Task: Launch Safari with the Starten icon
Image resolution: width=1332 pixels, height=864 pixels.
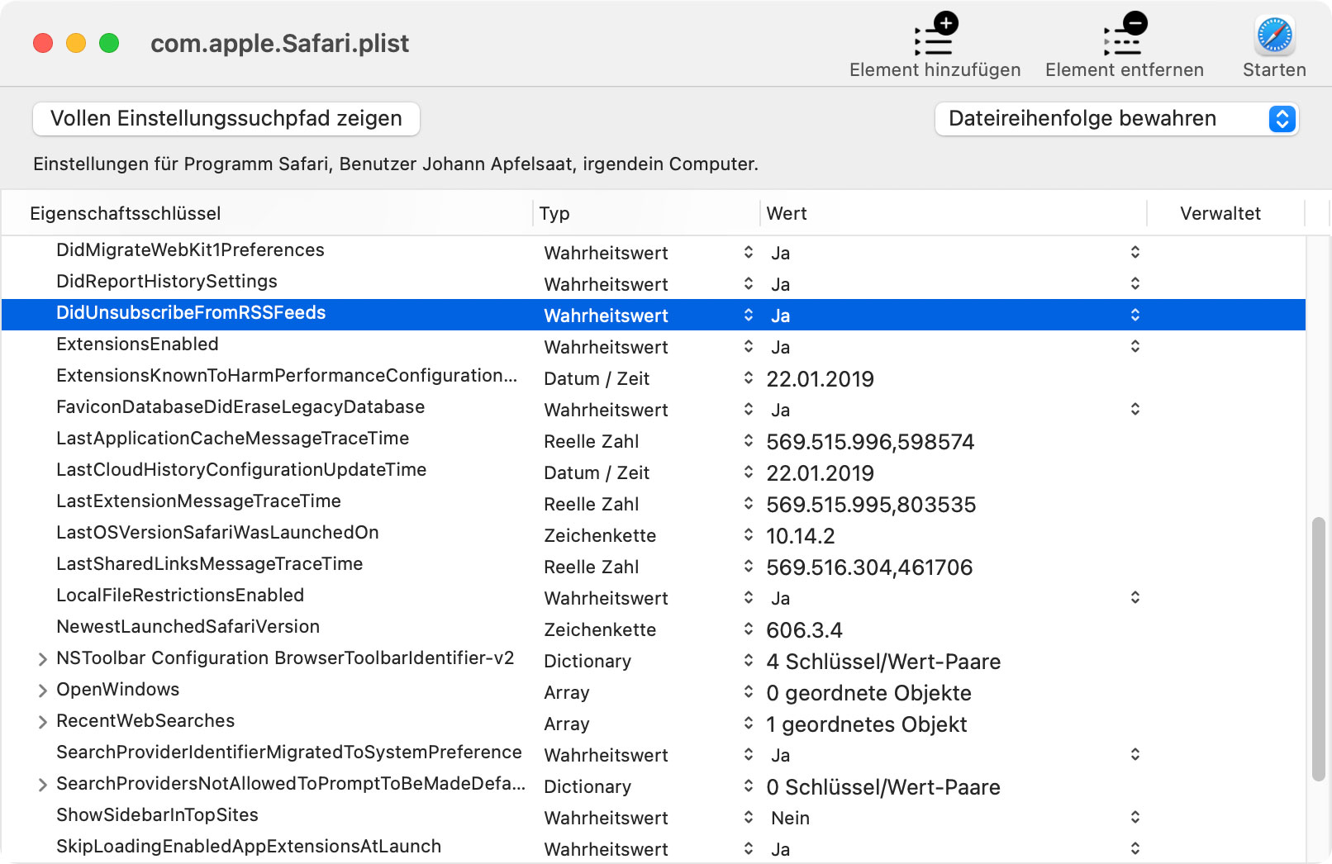Action: click(1275, 36)
